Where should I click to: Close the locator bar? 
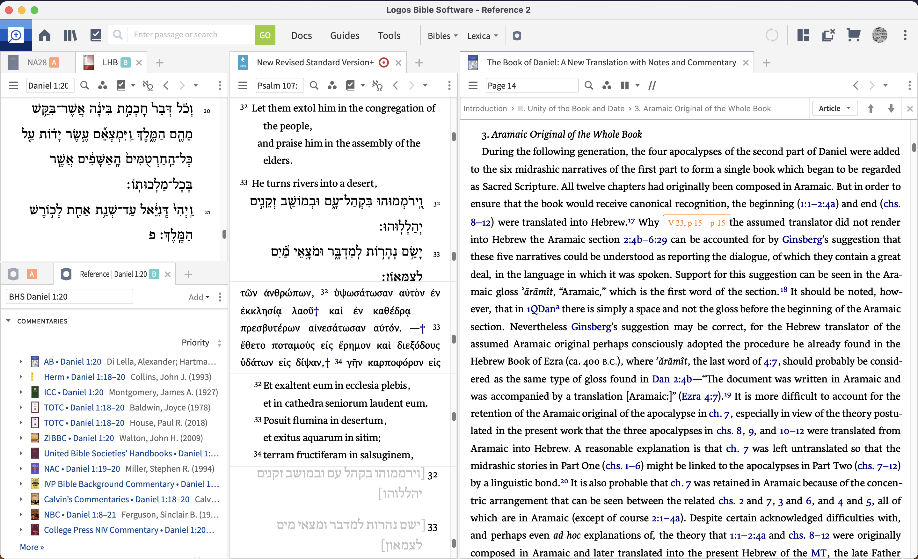pyautogui.click(x=910, y=109)
